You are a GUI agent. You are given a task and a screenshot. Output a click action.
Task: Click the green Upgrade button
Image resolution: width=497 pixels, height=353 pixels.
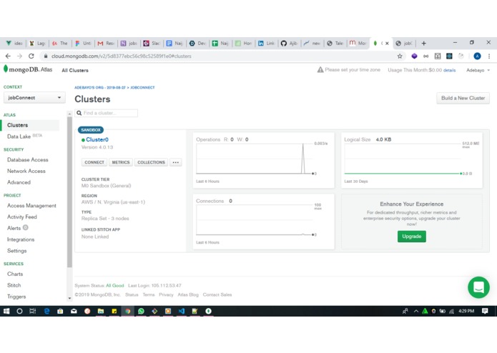pos(412,237)
